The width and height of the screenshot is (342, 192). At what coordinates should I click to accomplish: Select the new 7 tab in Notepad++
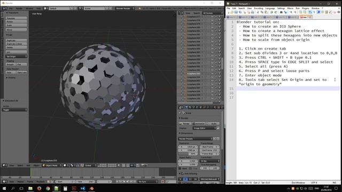point(306,17)
